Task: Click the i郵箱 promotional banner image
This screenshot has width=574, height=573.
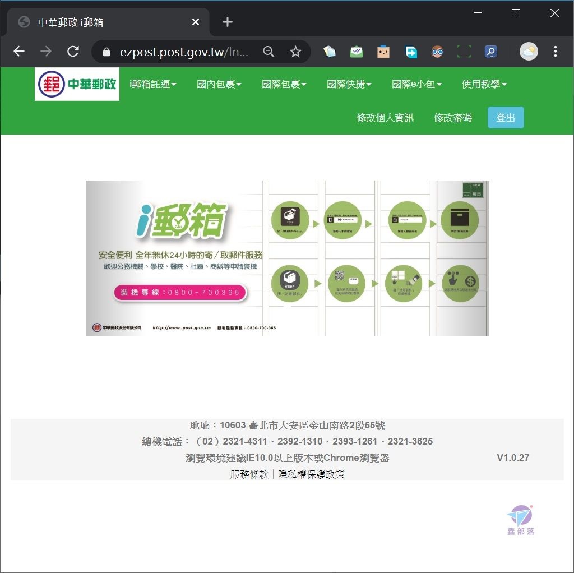Action: pyautogui.click(x=288, y=258)
